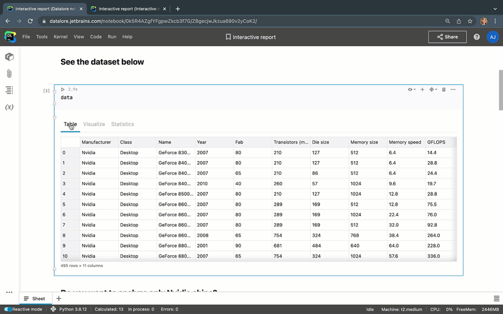Toggle Reactive mode switch
Image resolution: width=503 pixels, height=314 pixels.
point(8,309)
